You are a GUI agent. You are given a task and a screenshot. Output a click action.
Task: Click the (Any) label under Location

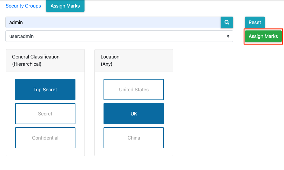pos(107,64)
